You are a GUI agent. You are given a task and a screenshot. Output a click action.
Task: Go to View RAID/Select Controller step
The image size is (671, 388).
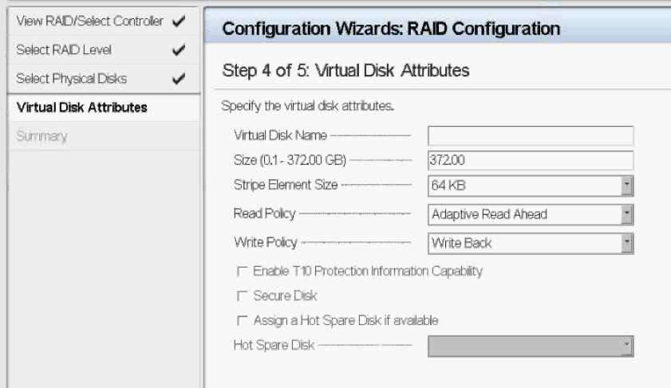click(x=89, y=21)
